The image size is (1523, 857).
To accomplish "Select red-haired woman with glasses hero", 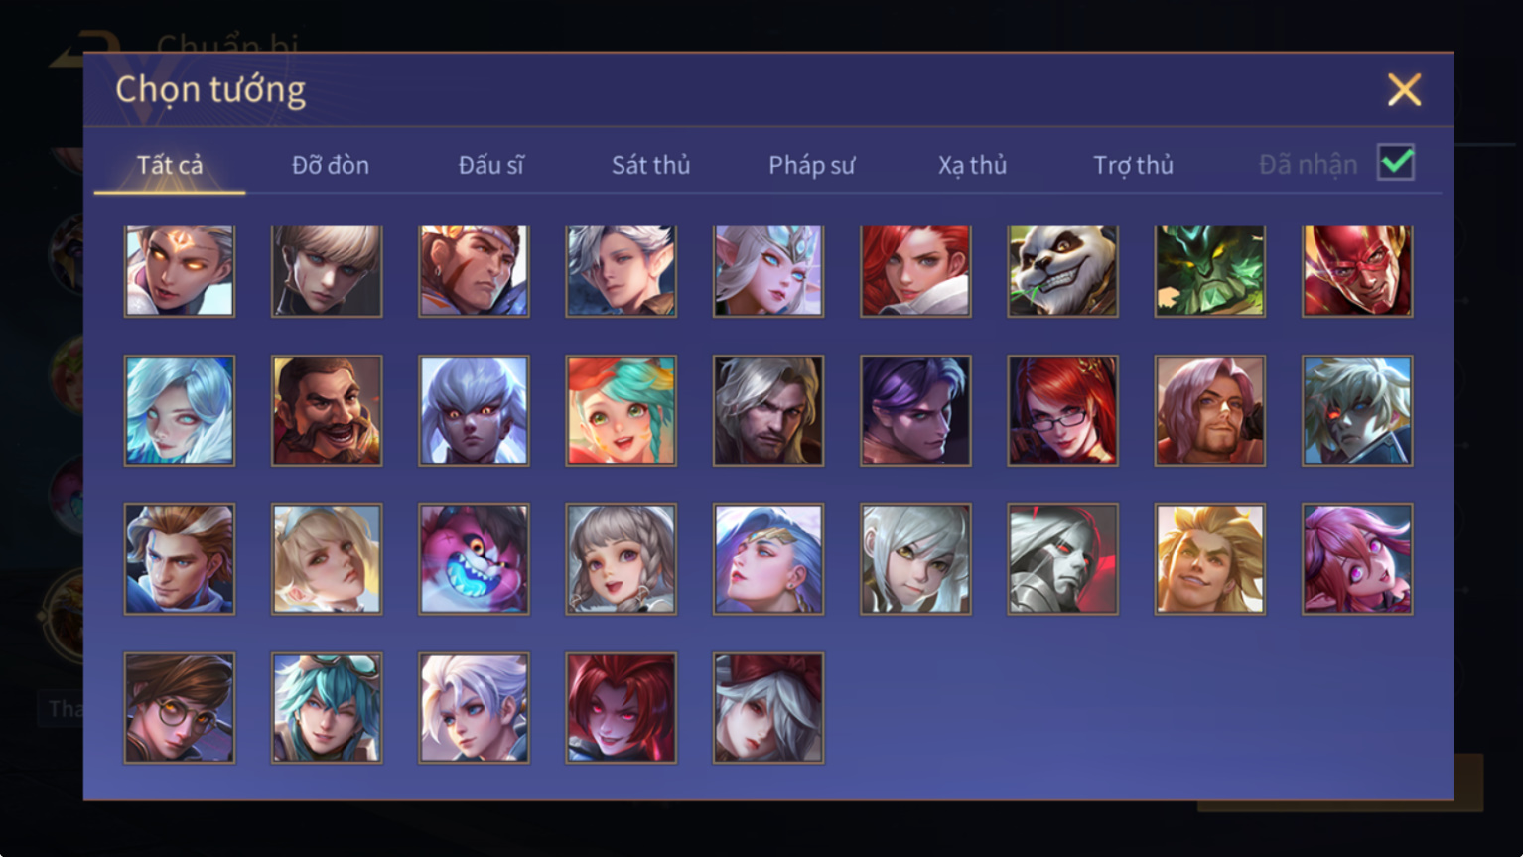I will click(x=1062, y=410).
